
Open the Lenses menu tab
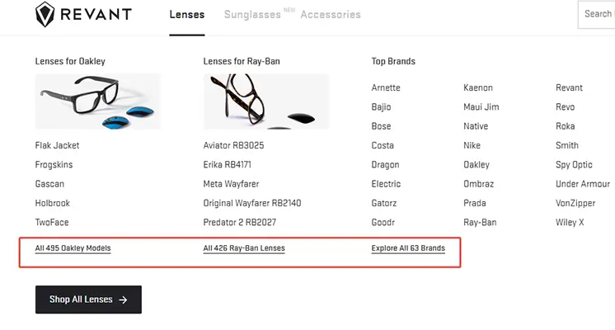pos(186,15)
